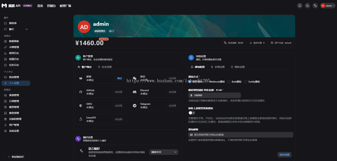
Task: Click the WeChat 微信 icon
Action: pos(135,78)
